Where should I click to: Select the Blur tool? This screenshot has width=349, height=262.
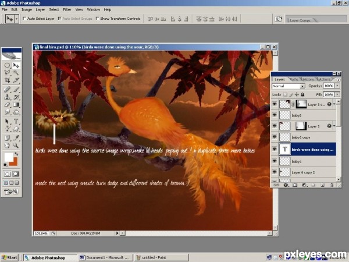(x=7, y=112)
